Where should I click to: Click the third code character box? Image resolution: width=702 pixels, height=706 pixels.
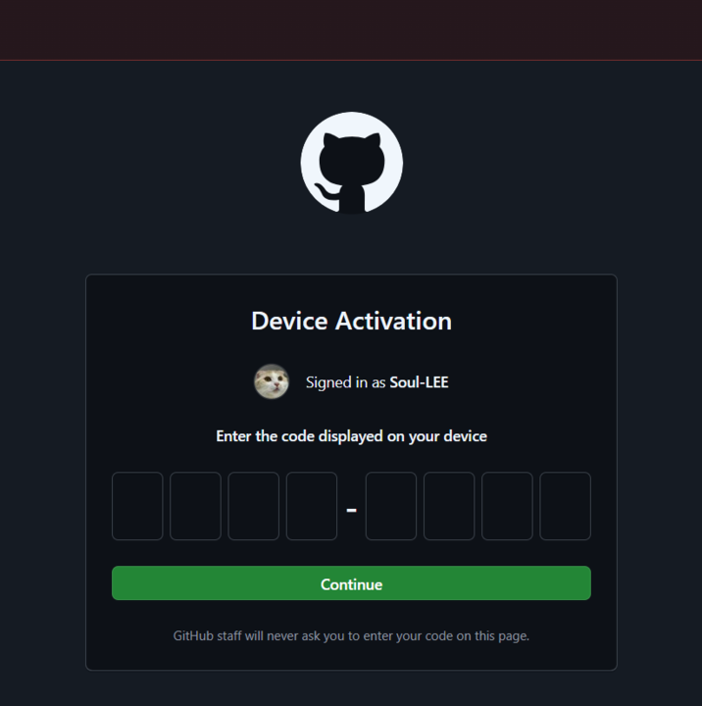[254, 506]
